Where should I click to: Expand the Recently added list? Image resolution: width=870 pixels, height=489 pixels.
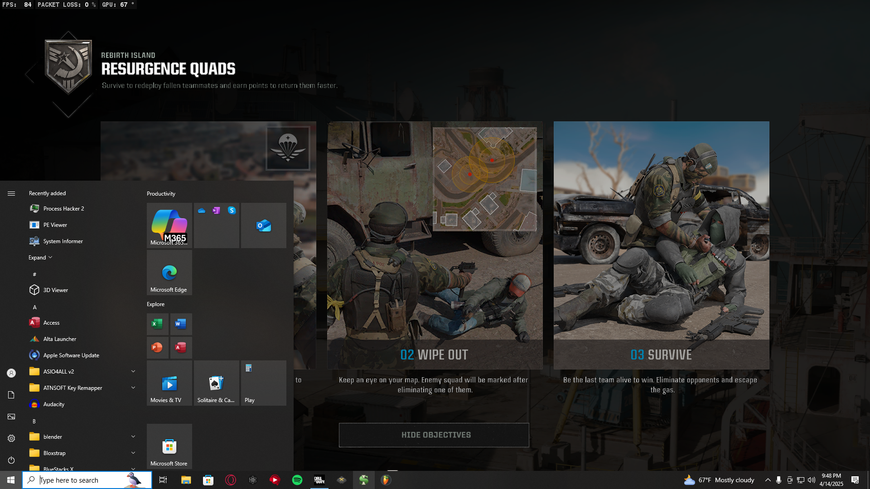pyautogui.click(x=40, y=258)
